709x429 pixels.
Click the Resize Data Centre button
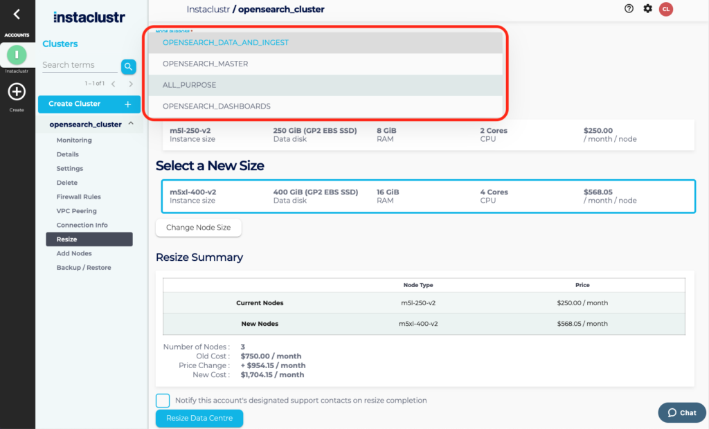199,418
